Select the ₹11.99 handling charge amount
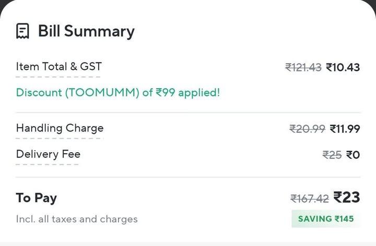The image size is (376, 246). coord(345,129)
